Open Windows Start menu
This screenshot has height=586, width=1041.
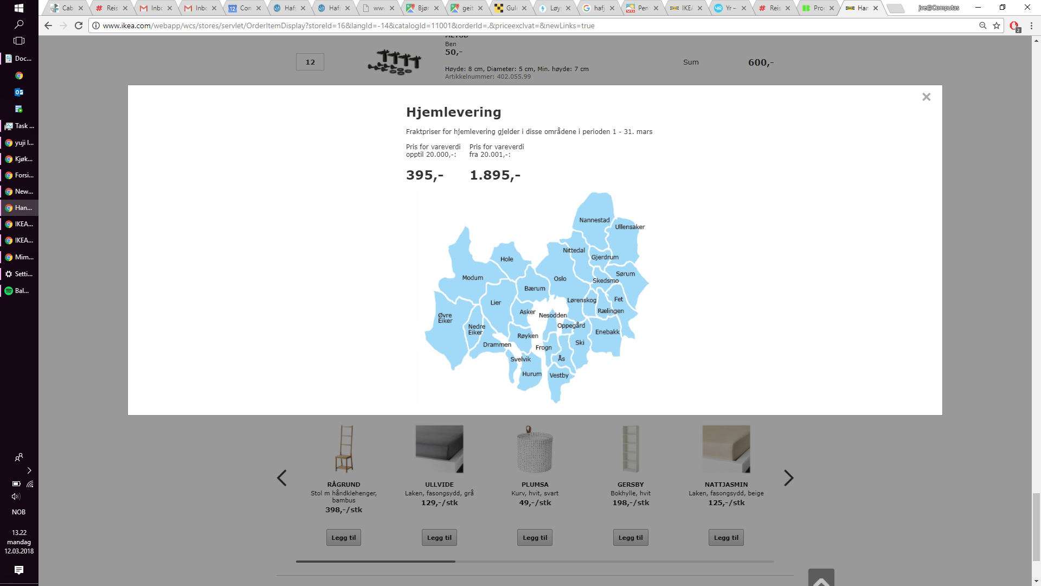19,8
